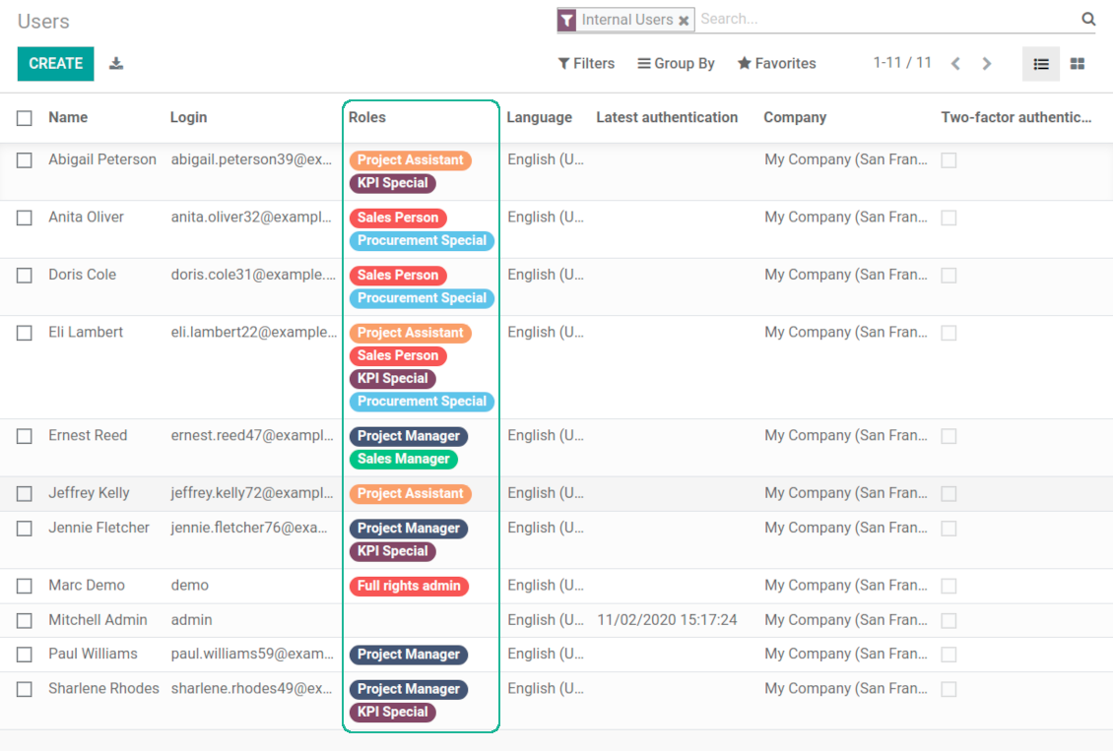
Task: Sort by the Login column header
Action: (x=188, y=117)
